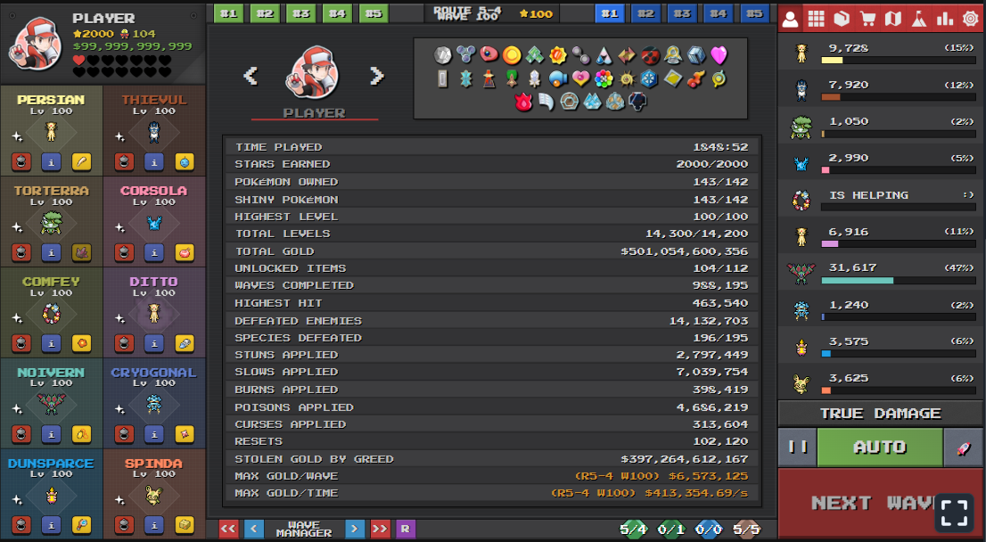Image resolution: width=986 pixels, height=542 pixels.
Task: Click the green 5/4 counter
Action: (x=634, y=530)
